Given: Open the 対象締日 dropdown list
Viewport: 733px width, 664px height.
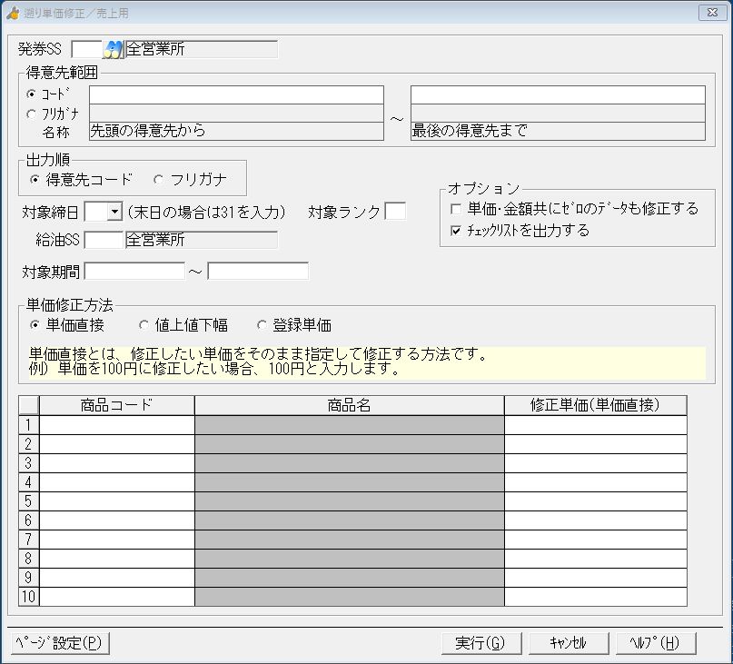Looking at the screenshot, I should click(x=114, y=212).
